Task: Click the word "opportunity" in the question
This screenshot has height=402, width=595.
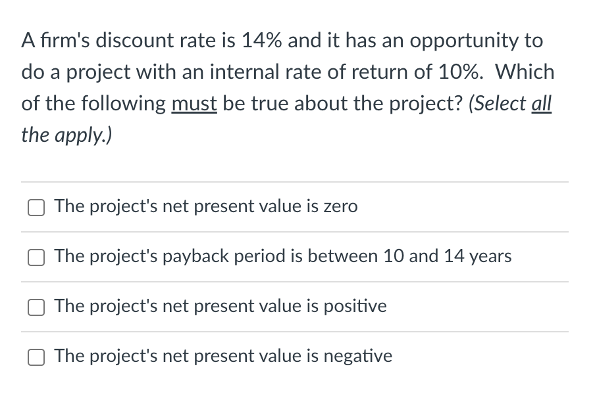Action: click(x=464, y=41)
